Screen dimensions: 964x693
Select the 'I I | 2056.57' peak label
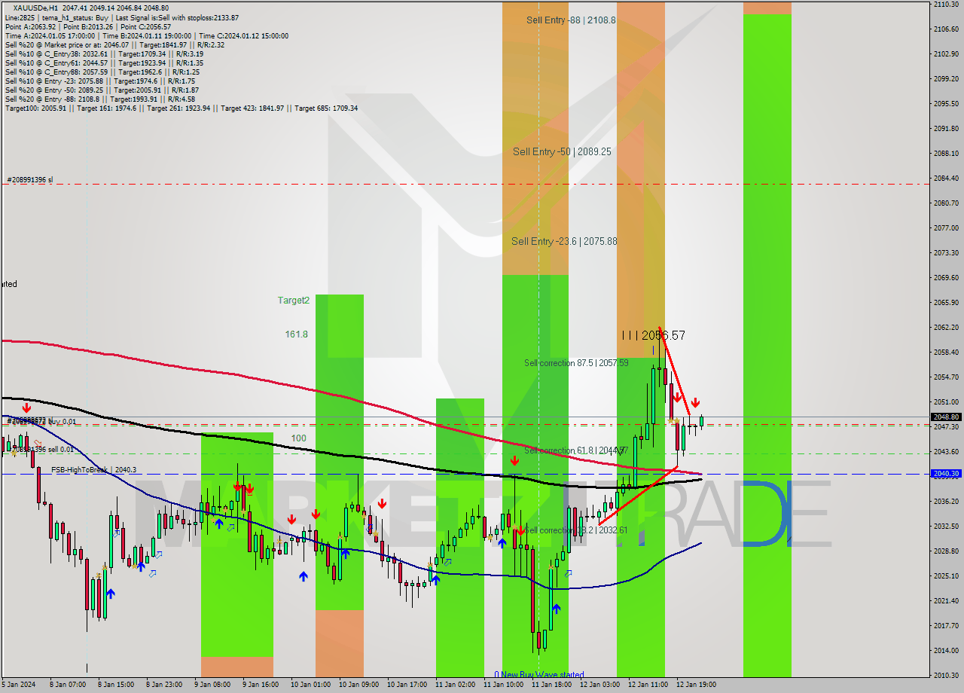654,335
